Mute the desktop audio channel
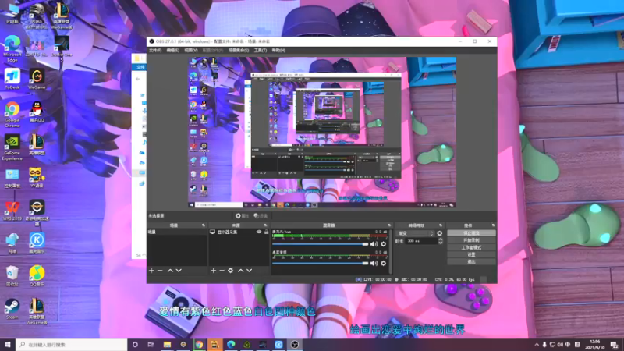 [x=374, y=263]
